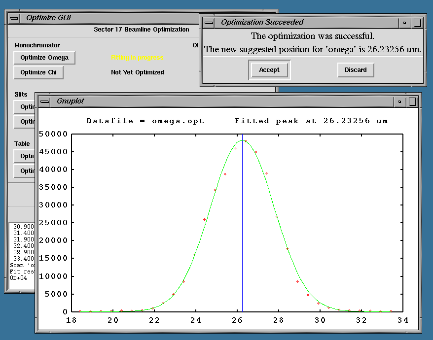Image resolution: width=433 pixels, height=340 pixels.
Task: Maximize the Gnuplot window
Action: click(412, 101)
